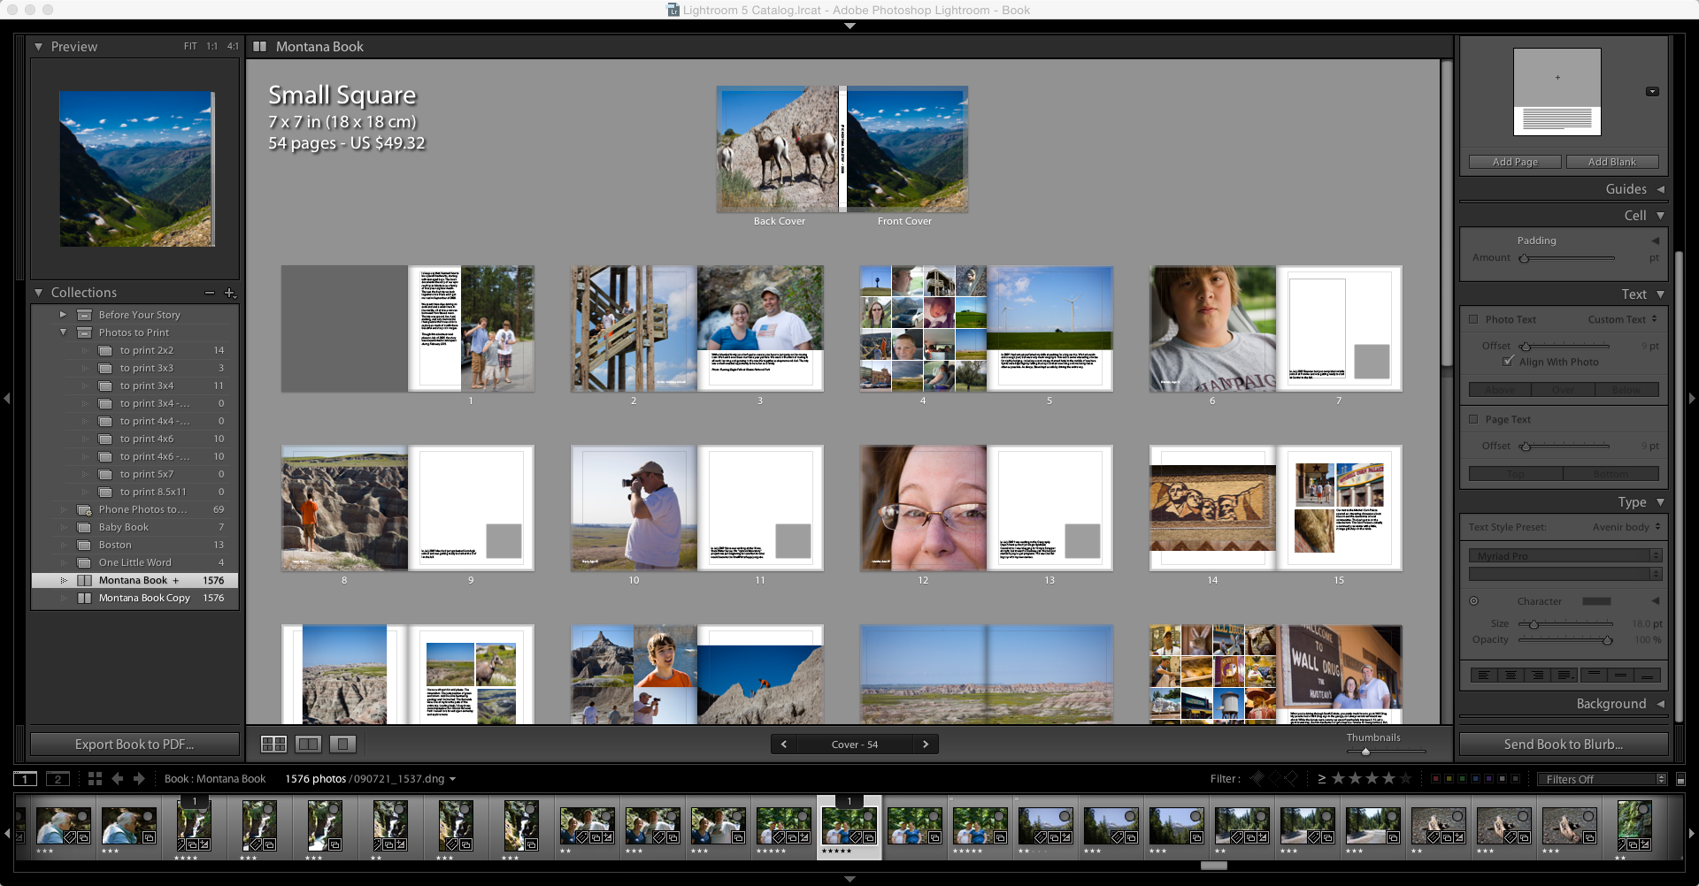Image resolution: width=1699 pixels, height=886 pixels.
Task: Click the filmstrip grid view icon
Action: 95,779
